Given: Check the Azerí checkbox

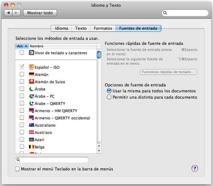Looking at the screenshot, I should click(22, 139).
